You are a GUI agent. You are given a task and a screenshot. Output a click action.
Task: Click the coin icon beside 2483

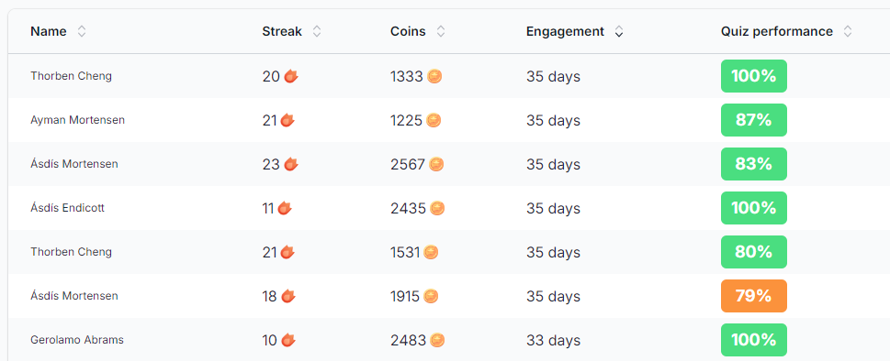click(437, 340)
